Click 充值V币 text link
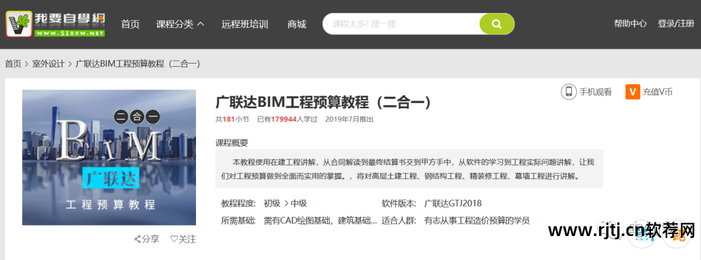 point(658,93)
